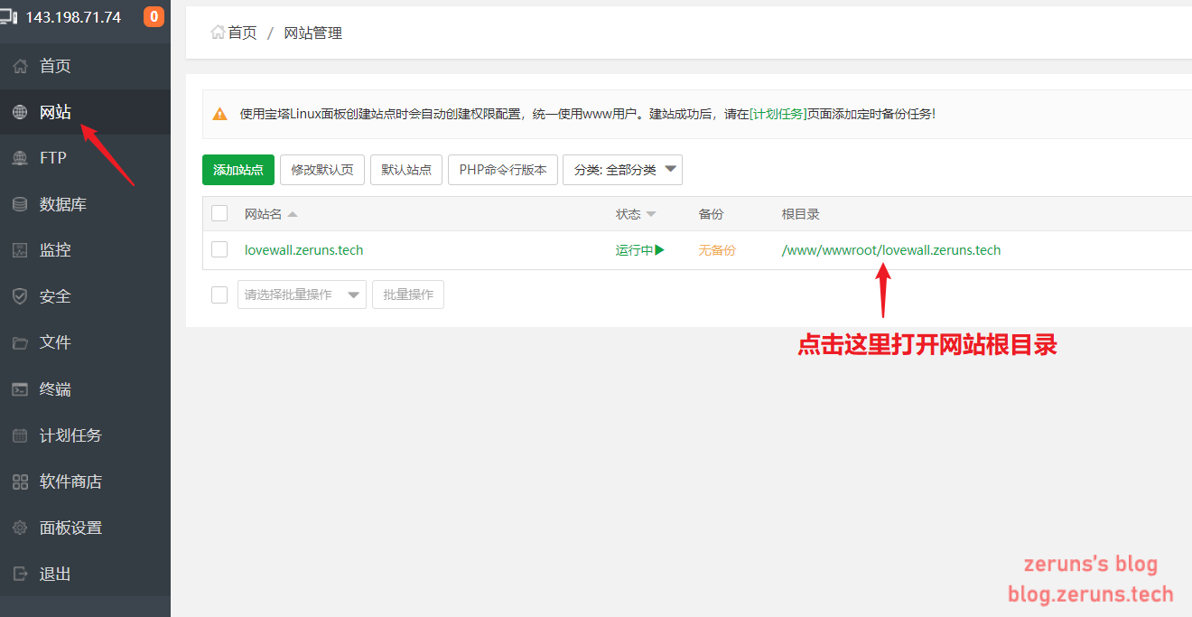Click the monitor icon beside 监控
Image resolution: width=1192 pixels, height=617 pixels.
20,250
